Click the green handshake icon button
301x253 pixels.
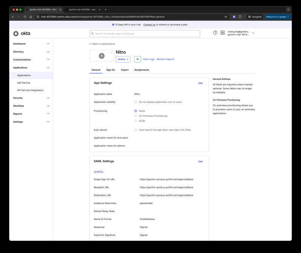tap(137, 59)
